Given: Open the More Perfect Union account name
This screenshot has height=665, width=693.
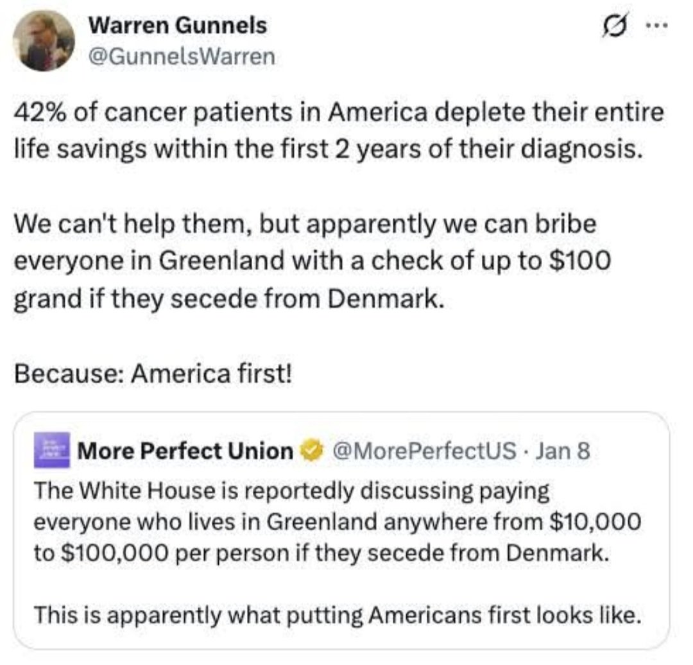Looking at the screenshot, I should click(185, 451).
